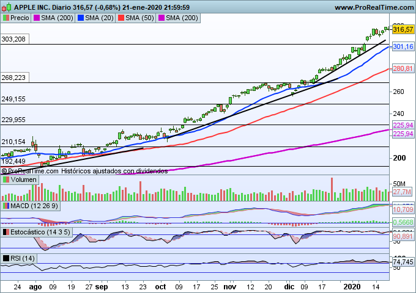Click the SMA (50) legend button
The image size is (416, 293).
pyautogui.click(x=136, y=18)
